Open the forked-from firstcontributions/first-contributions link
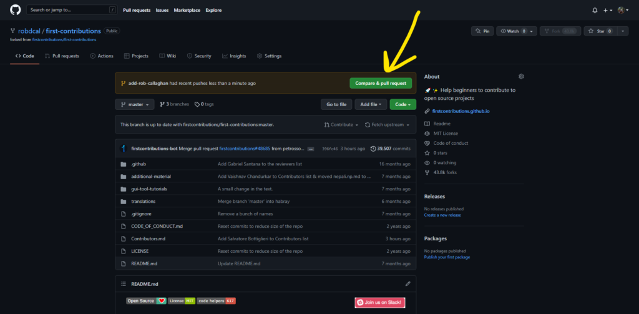The image size is (639, 314). (64, 39)
